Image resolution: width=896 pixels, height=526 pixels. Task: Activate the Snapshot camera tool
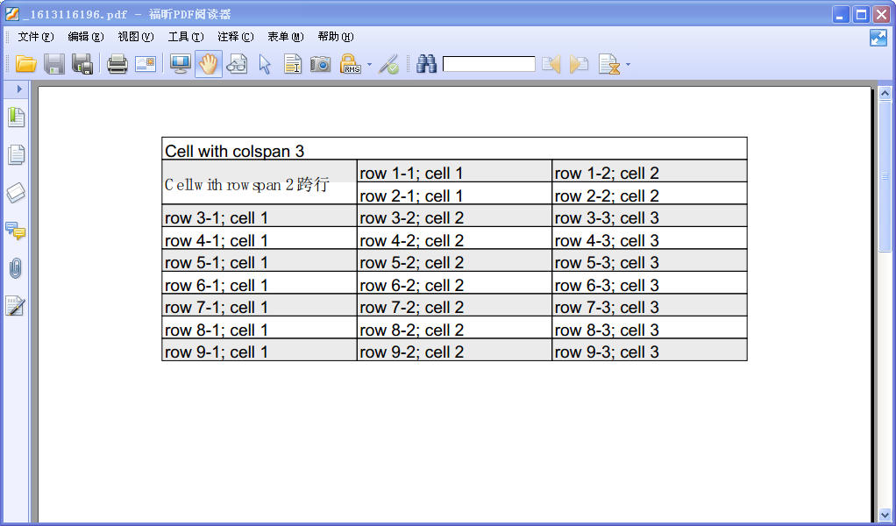pos(321,64)
